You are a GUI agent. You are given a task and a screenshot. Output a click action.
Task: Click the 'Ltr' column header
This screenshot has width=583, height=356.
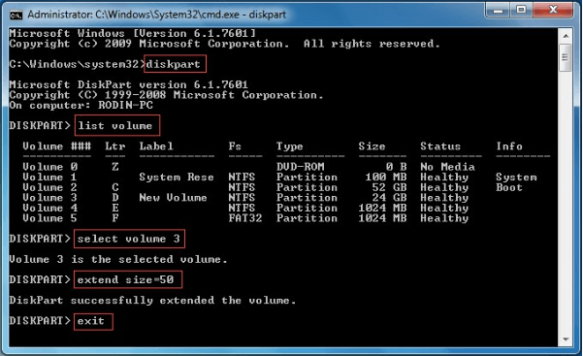[115, 146]
